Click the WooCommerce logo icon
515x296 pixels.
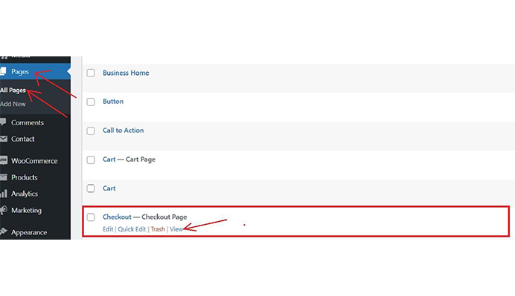click(3, 161)
